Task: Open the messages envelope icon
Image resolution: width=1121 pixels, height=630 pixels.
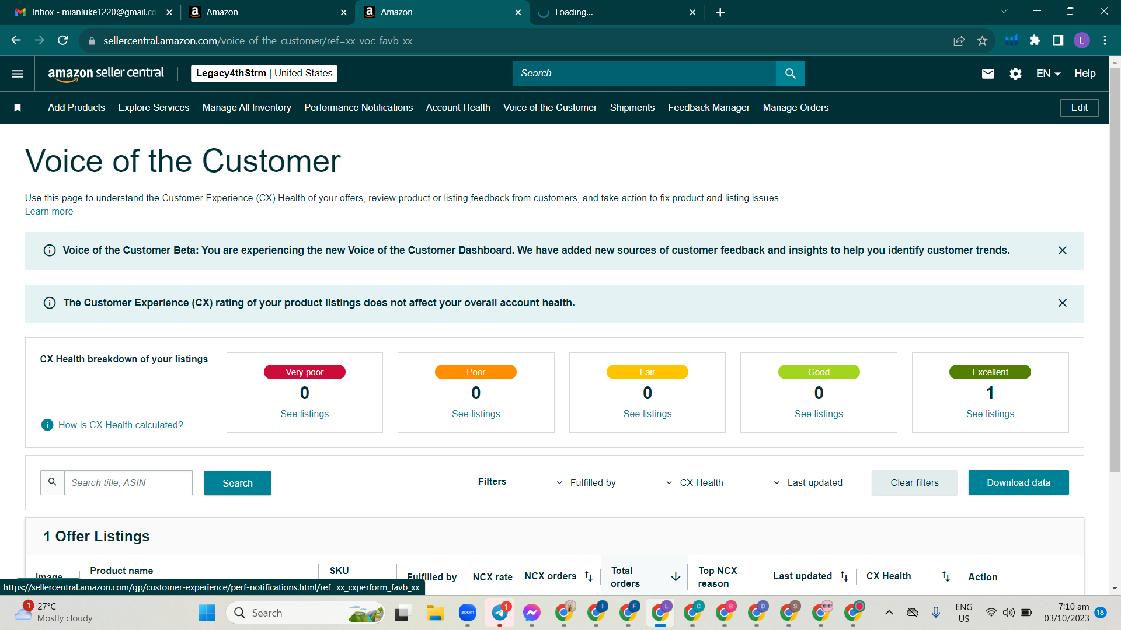Action: pyautogui.click(x=988, y=73)
